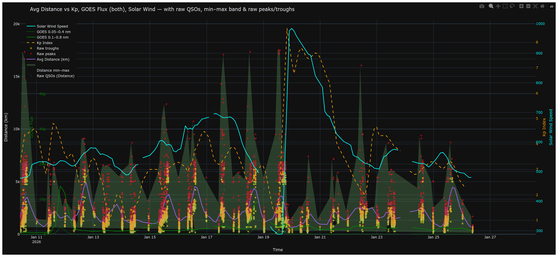Image resolution: width=558 pixels, height=257 pixels.
Task: Autoscale the chart axes
Action: (x=535, y=6)
